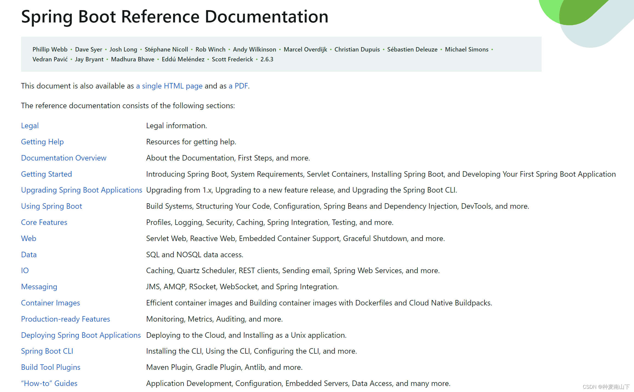Viewport: 634px width, 392px height.
Task: Open the single HTML page link
Action: (x=169, y=86)
